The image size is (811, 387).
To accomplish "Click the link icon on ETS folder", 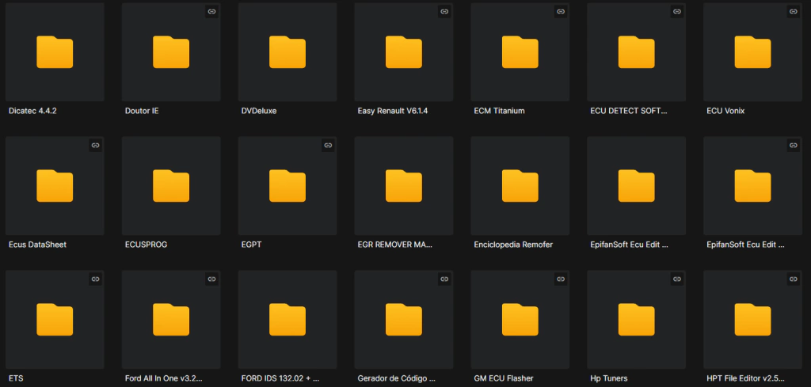I will (x=95, y=279).
